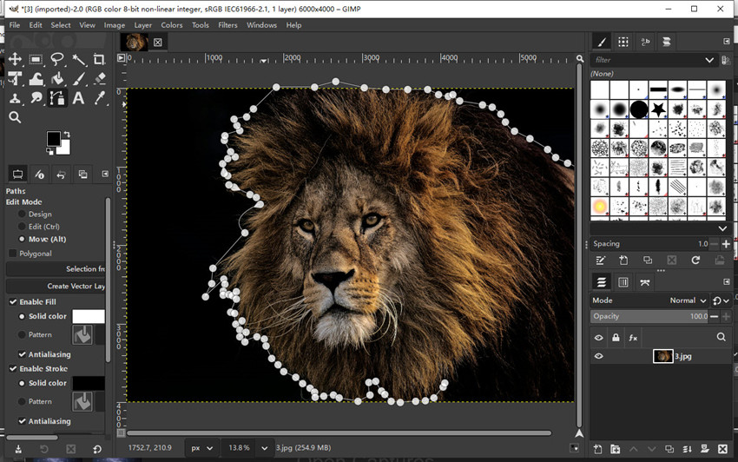Click save tool preset icon
738x462 pixels.
coord(18,449)
